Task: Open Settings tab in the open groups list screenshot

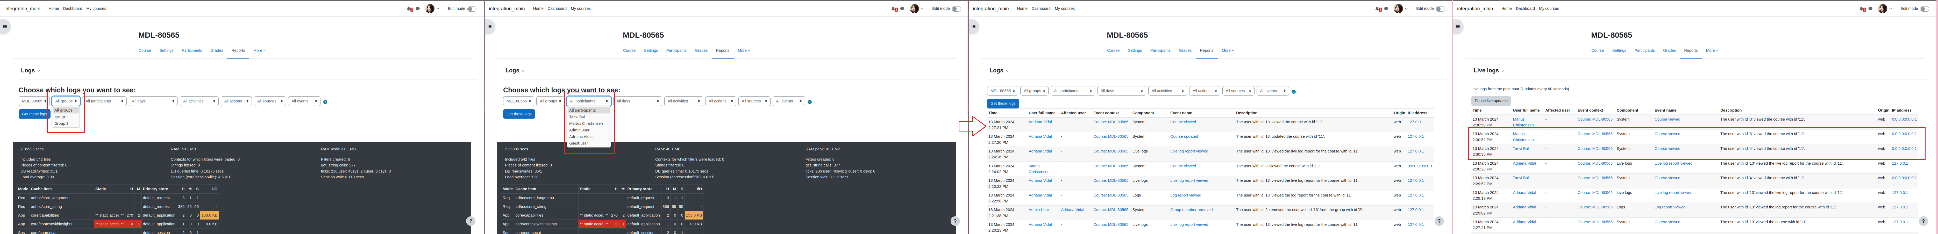Action: (x=166, y=50)
